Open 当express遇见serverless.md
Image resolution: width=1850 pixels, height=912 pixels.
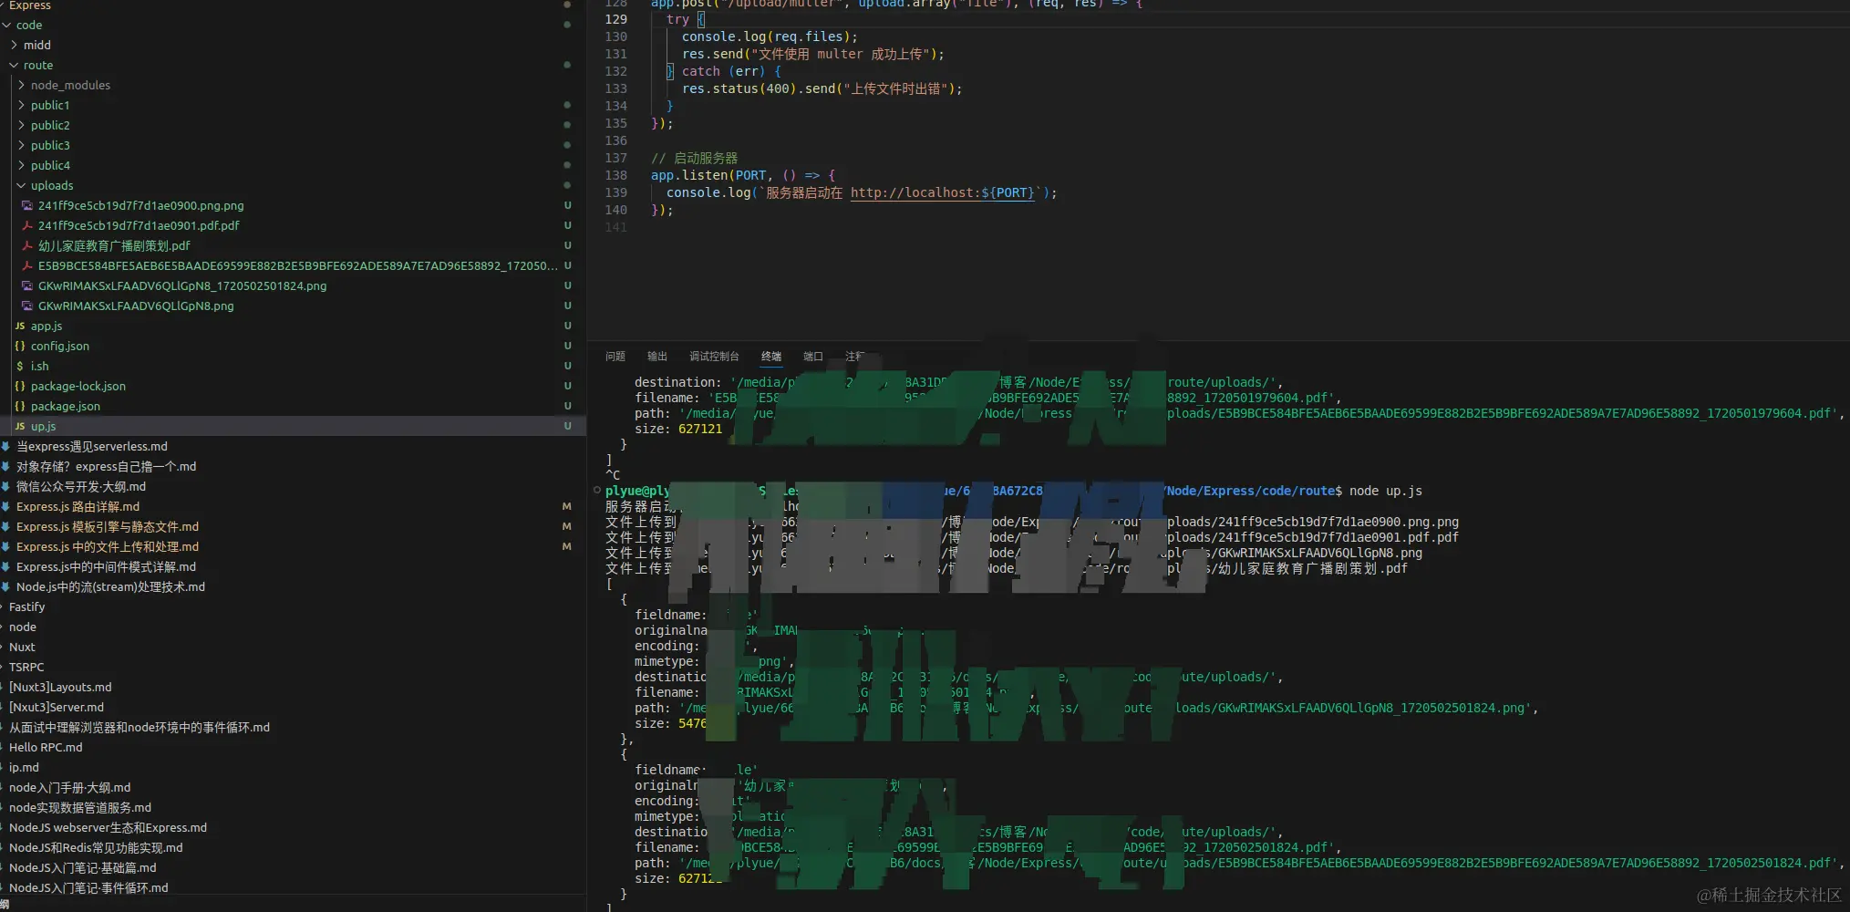click(92, 447)
